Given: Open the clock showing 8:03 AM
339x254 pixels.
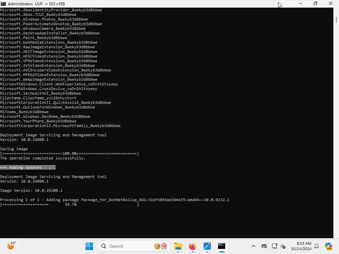Looking at the screenshot, I should [x=301, y=246].
